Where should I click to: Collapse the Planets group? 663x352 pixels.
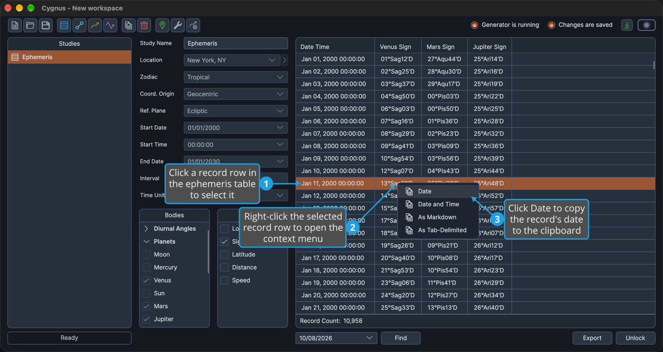147,242
